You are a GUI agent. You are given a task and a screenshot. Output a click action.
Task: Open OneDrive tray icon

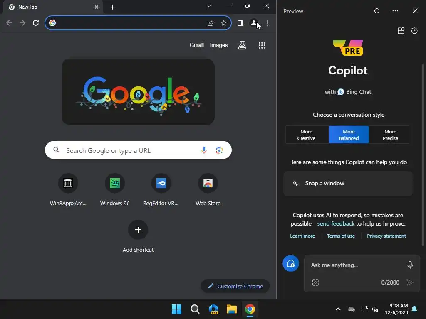351,309
